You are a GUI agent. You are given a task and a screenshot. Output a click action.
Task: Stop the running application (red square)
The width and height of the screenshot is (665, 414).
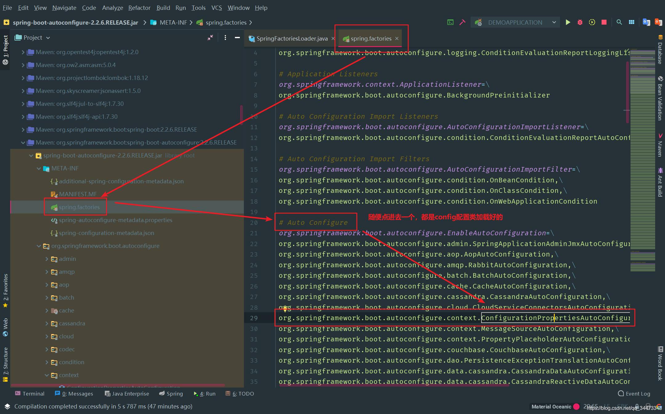pyautogui.click(x=604, y=22)
